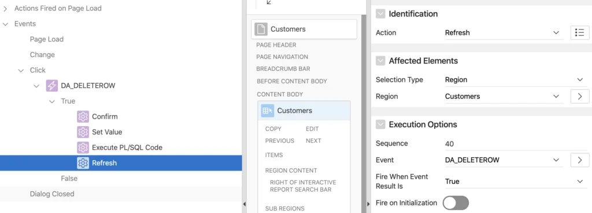Image resolution: width=592 pixels, height=213 pixels.
Task: Open the Event dropdown showing DA_DELETEROW
Action: point(504,160)
